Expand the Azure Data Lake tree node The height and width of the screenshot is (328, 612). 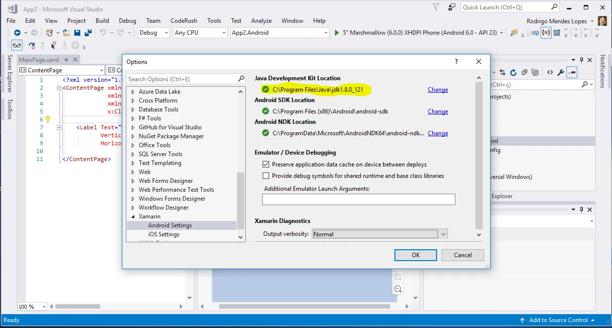(x=133, y=92)
